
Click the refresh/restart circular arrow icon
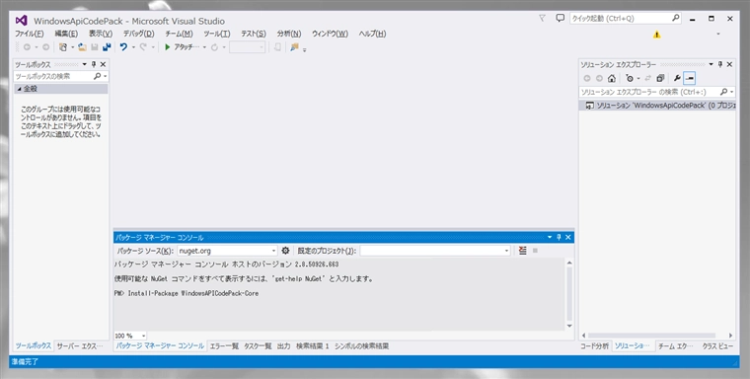tap(214, 47)
